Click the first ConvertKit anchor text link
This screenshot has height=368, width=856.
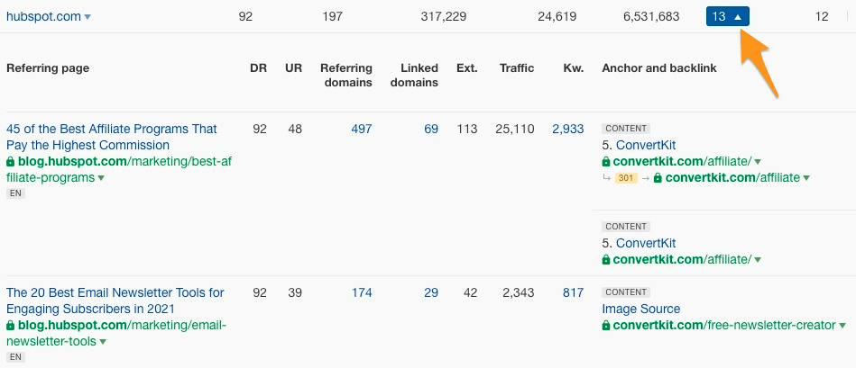pos(646,146)
